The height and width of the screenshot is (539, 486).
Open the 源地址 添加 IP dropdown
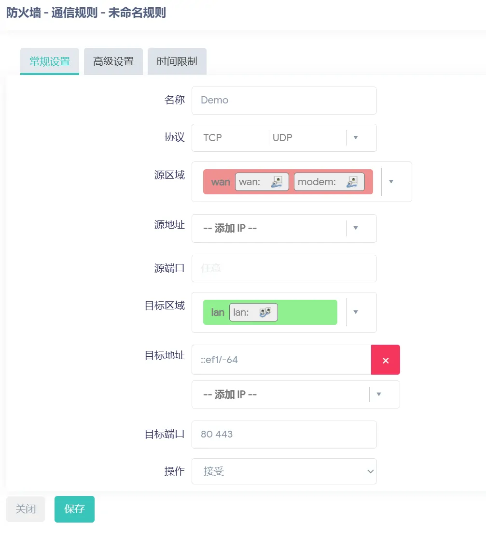356,228
